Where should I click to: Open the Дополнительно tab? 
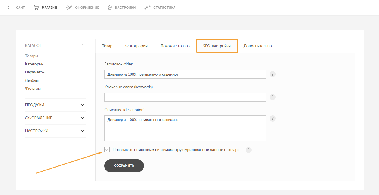click(258, 46)
